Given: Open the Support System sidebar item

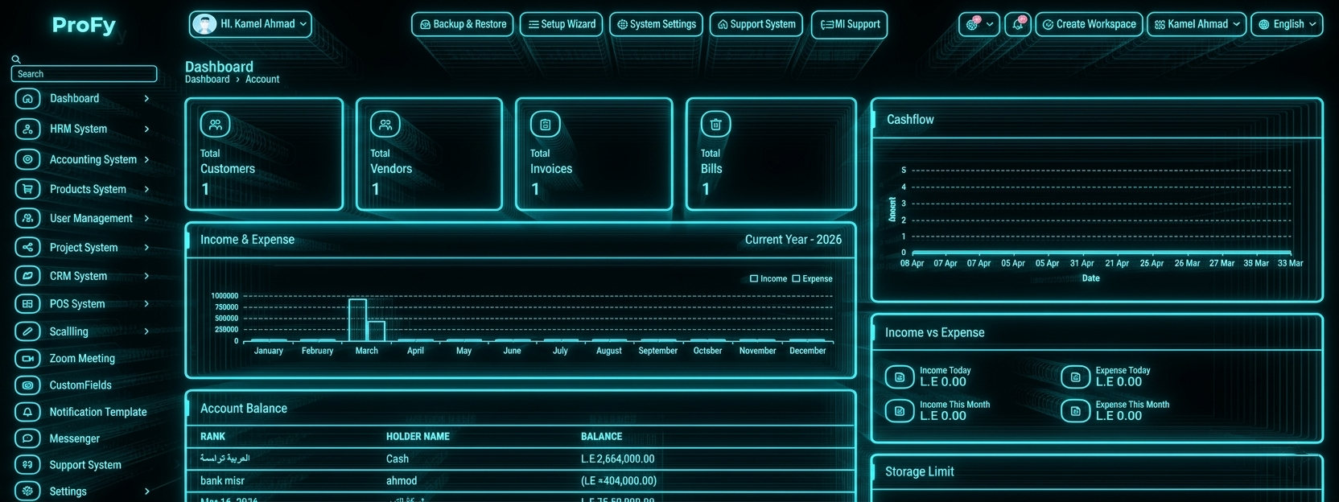Looking at the screenshot, I should click(85, 464).
